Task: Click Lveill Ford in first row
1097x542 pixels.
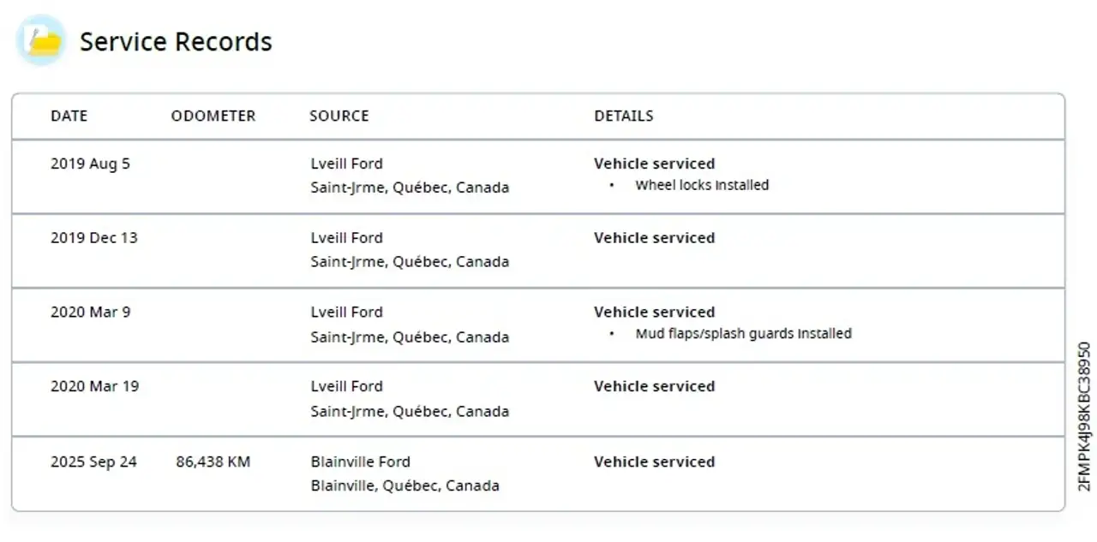Action: coord(346,164)
